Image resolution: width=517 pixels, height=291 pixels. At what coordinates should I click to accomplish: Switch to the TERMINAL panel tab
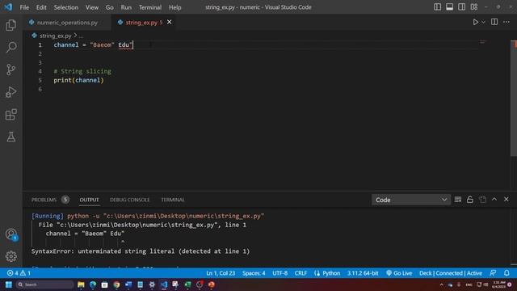coord(173,200)
